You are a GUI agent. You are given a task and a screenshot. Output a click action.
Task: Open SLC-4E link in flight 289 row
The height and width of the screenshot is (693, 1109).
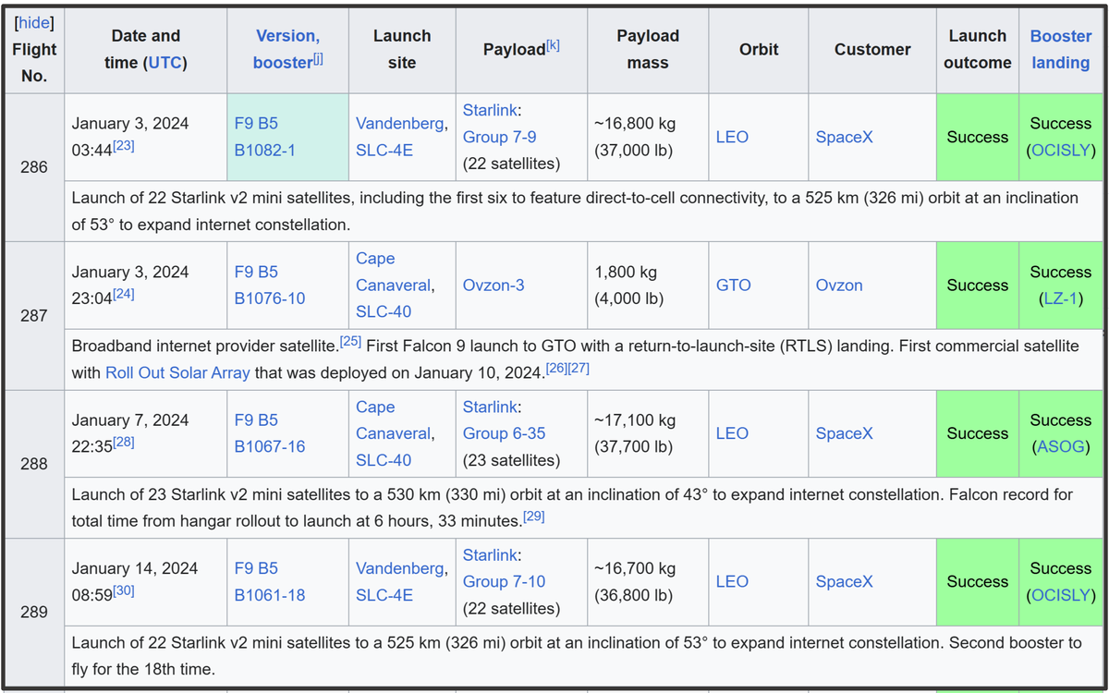click(x=384, y=595)
